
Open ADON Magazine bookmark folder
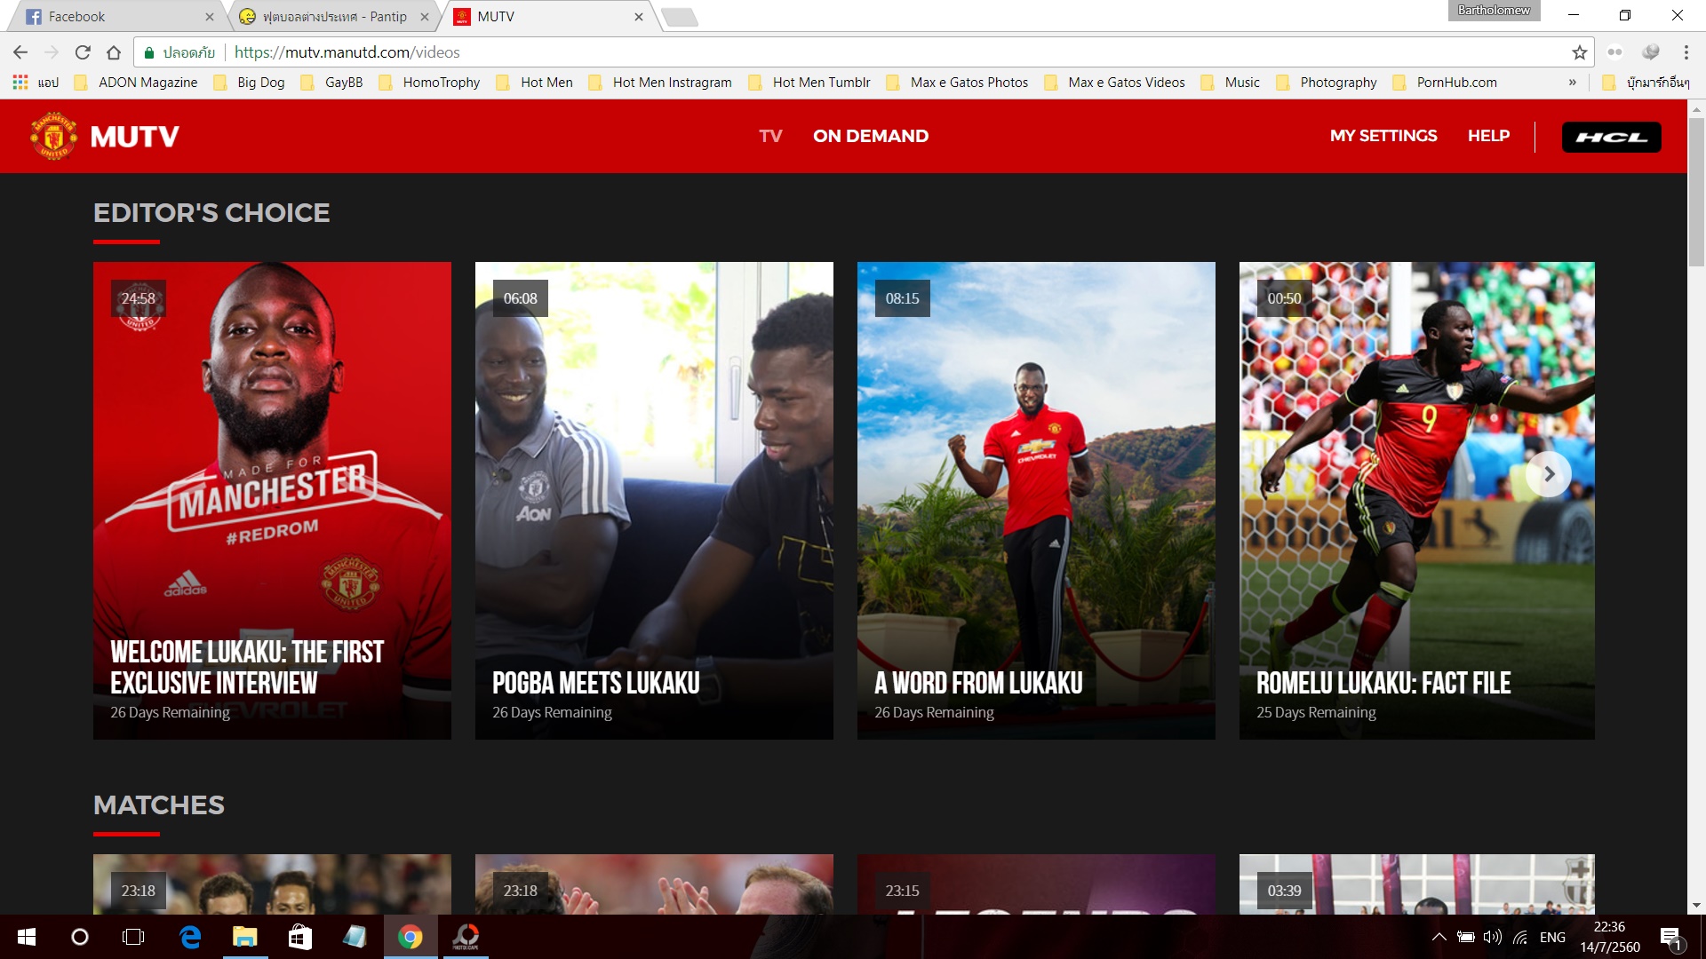(x=136, y=82)
